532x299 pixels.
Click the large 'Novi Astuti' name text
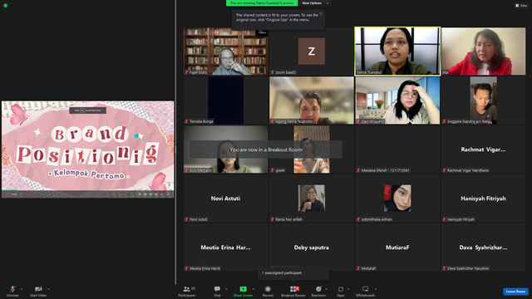point(225,199)
